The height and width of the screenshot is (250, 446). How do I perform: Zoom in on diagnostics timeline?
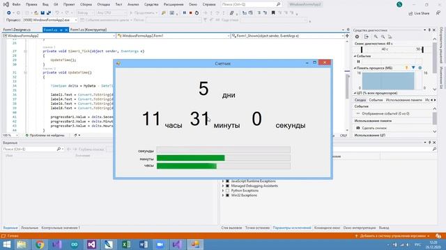(376, 37)
